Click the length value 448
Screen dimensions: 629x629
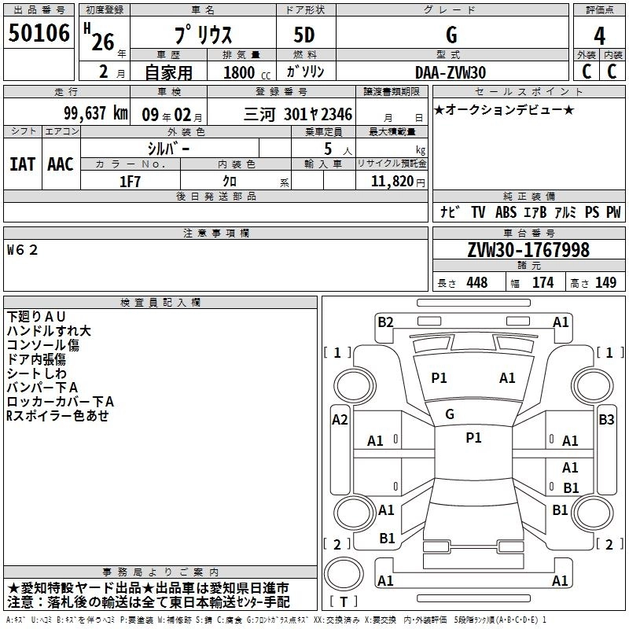point(477,283)
